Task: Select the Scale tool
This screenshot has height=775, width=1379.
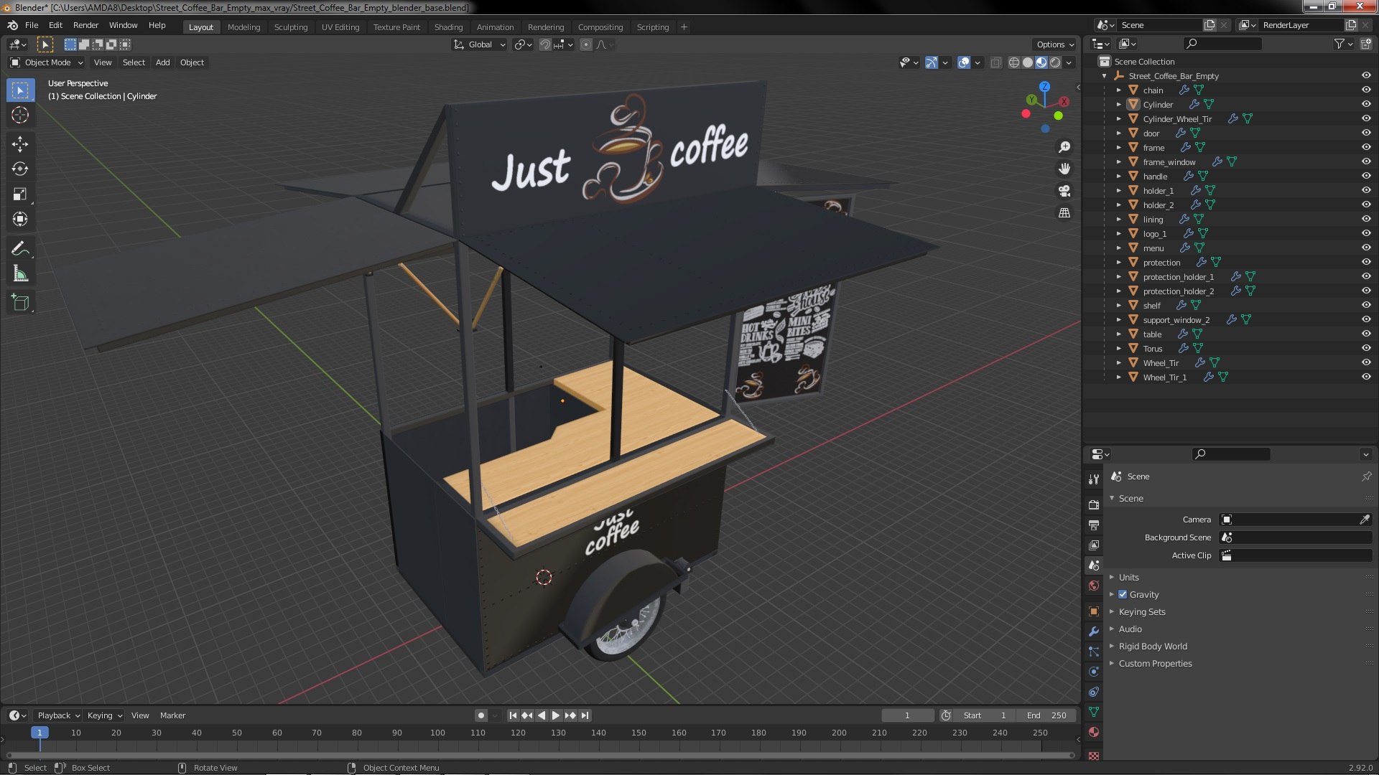Action: (x=20, y=194)
